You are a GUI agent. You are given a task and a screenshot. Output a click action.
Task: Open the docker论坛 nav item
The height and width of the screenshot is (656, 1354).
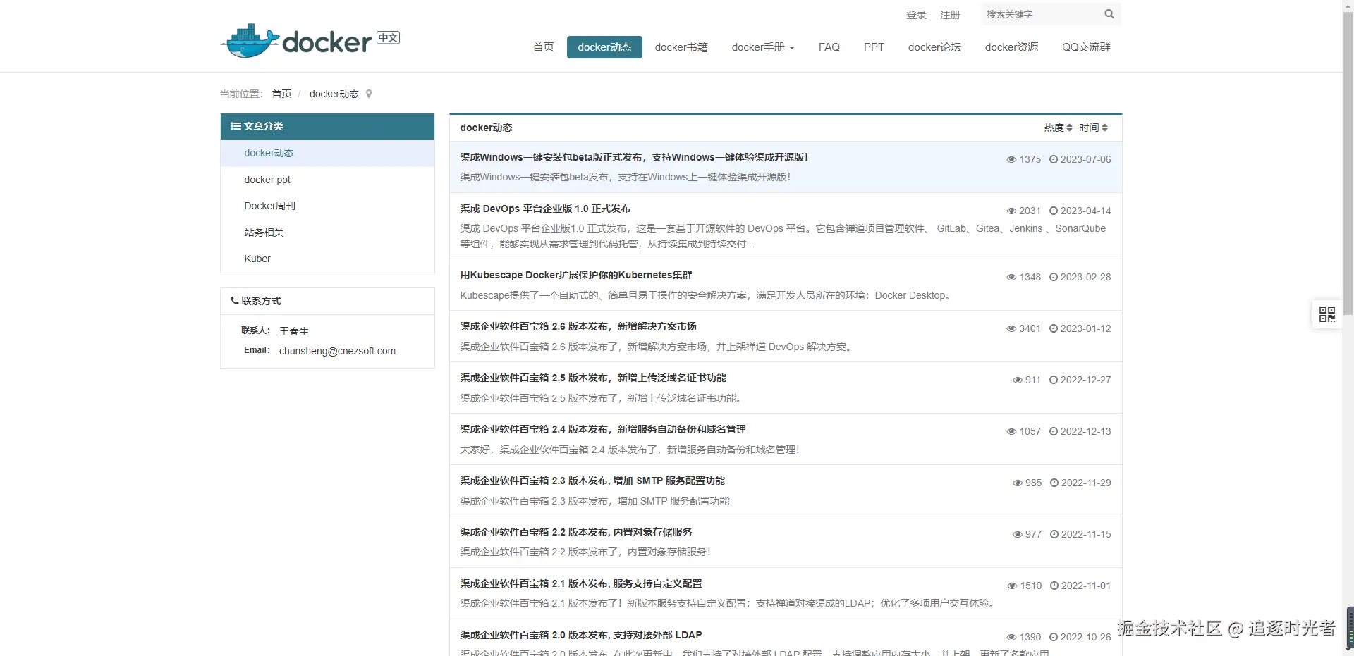(934, 47)
